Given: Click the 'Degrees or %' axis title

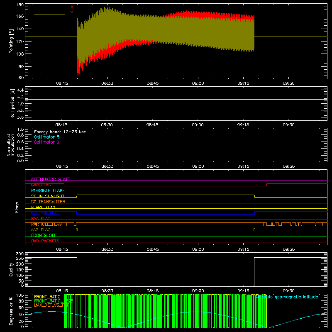Looking at the screenshot, I should click(x=11, y=311).
